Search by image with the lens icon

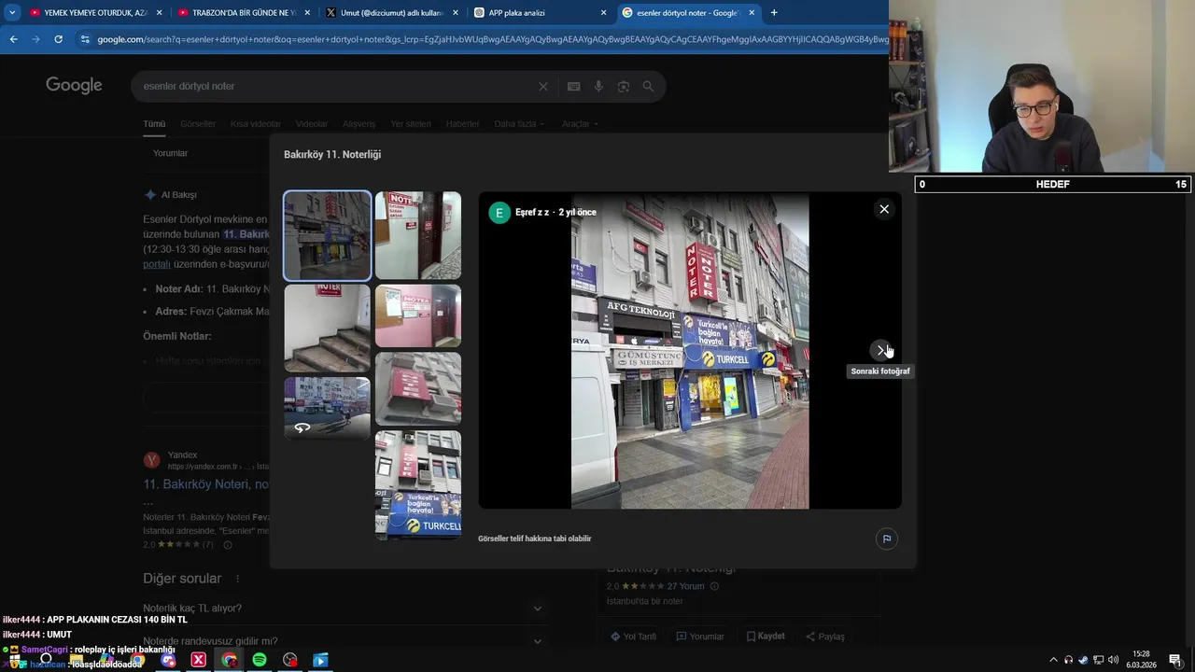pos(623,86)
